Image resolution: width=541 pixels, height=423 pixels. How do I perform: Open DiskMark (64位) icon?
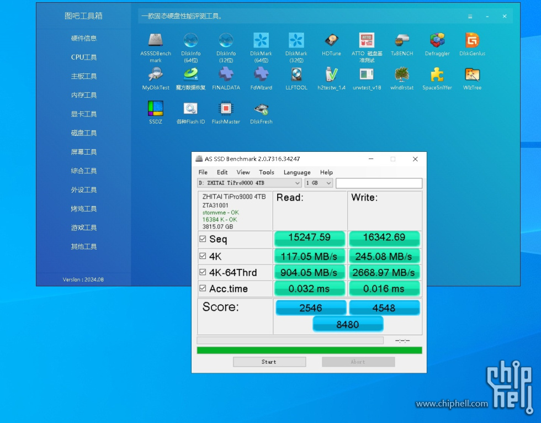tap(261, 40)
